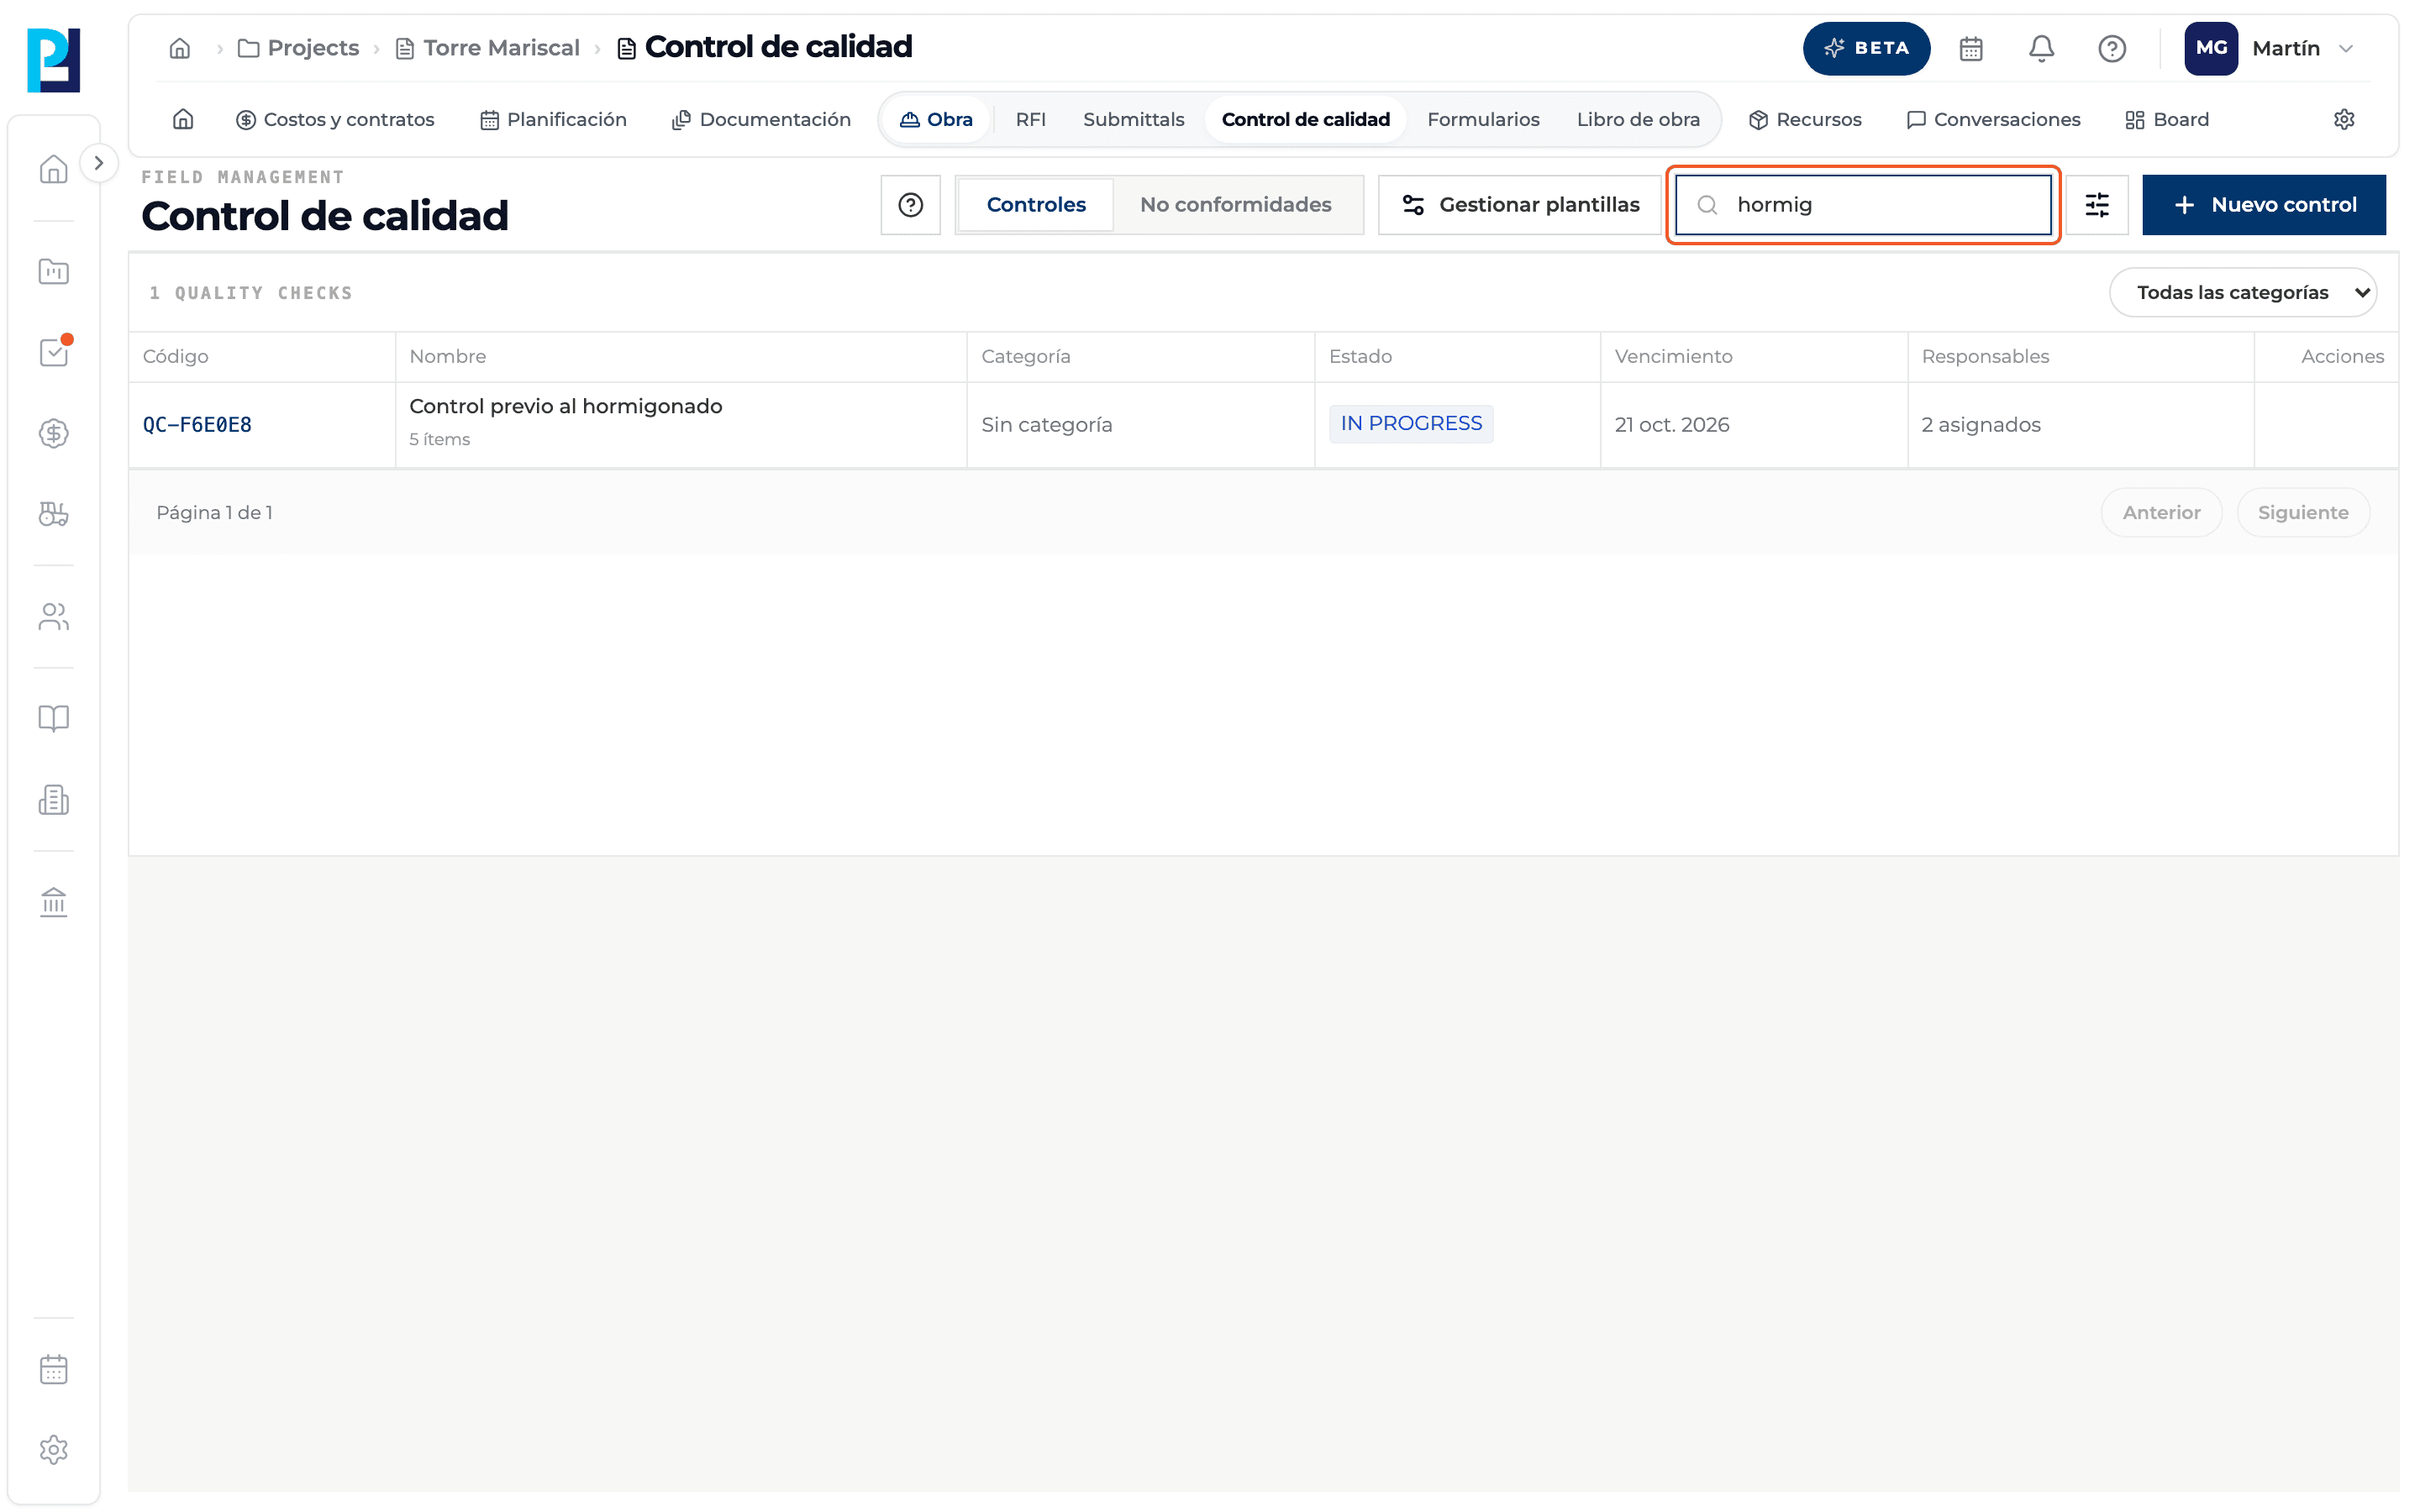2420x1512 pixels.
Task: Expand the collapsed sidebar with the chevron
Action: pyautogui.click(x=98, y=163)
